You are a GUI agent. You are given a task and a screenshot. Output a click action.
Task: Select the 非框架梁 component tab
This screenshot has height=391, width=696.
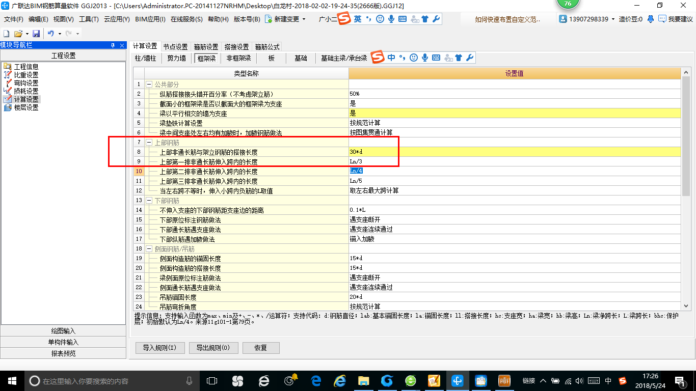click(x=238, y=59)
